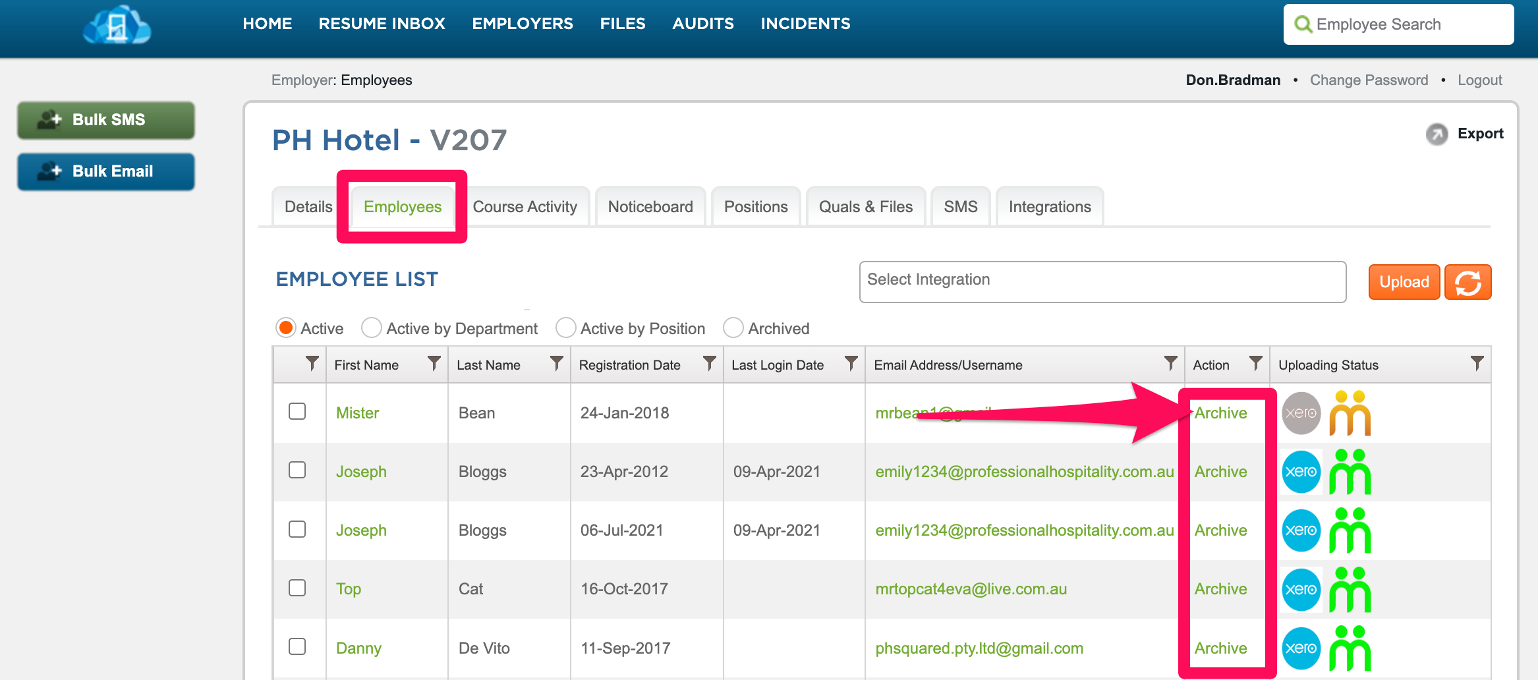This screenshot has width=1538, height=680.
Task: Open the First Name column filter
Action: [435, 364]
